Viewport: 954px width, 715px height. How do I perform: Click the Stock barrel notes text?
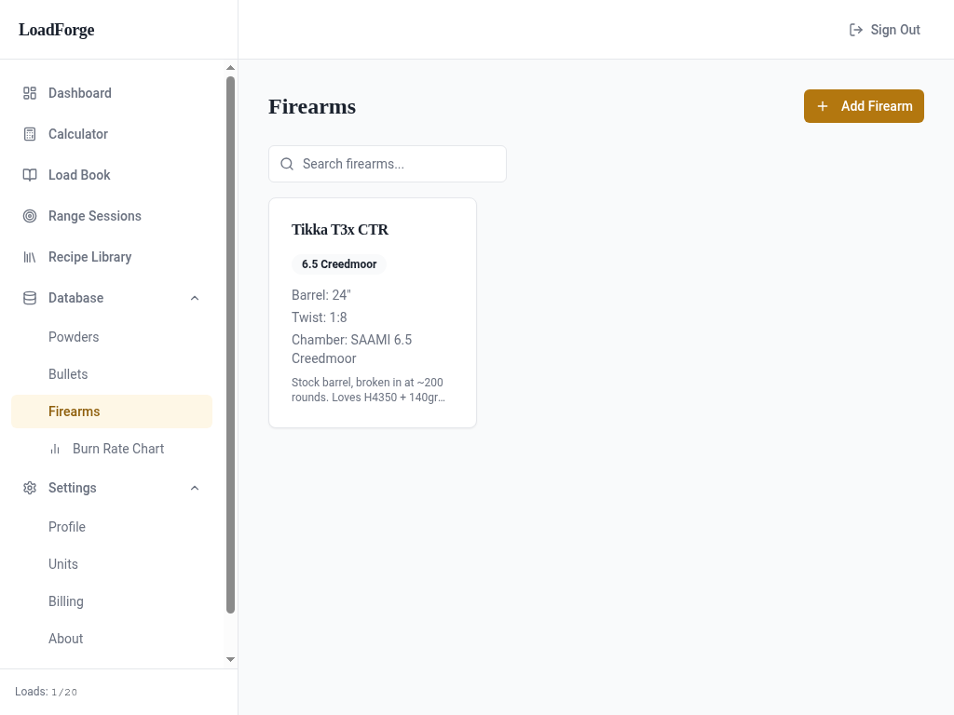click(x=368, y=390)
